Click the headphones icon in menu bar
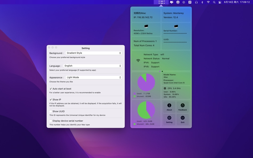Image resolution: width=253 pixels, height=158 pixels. tap(196, 2)
